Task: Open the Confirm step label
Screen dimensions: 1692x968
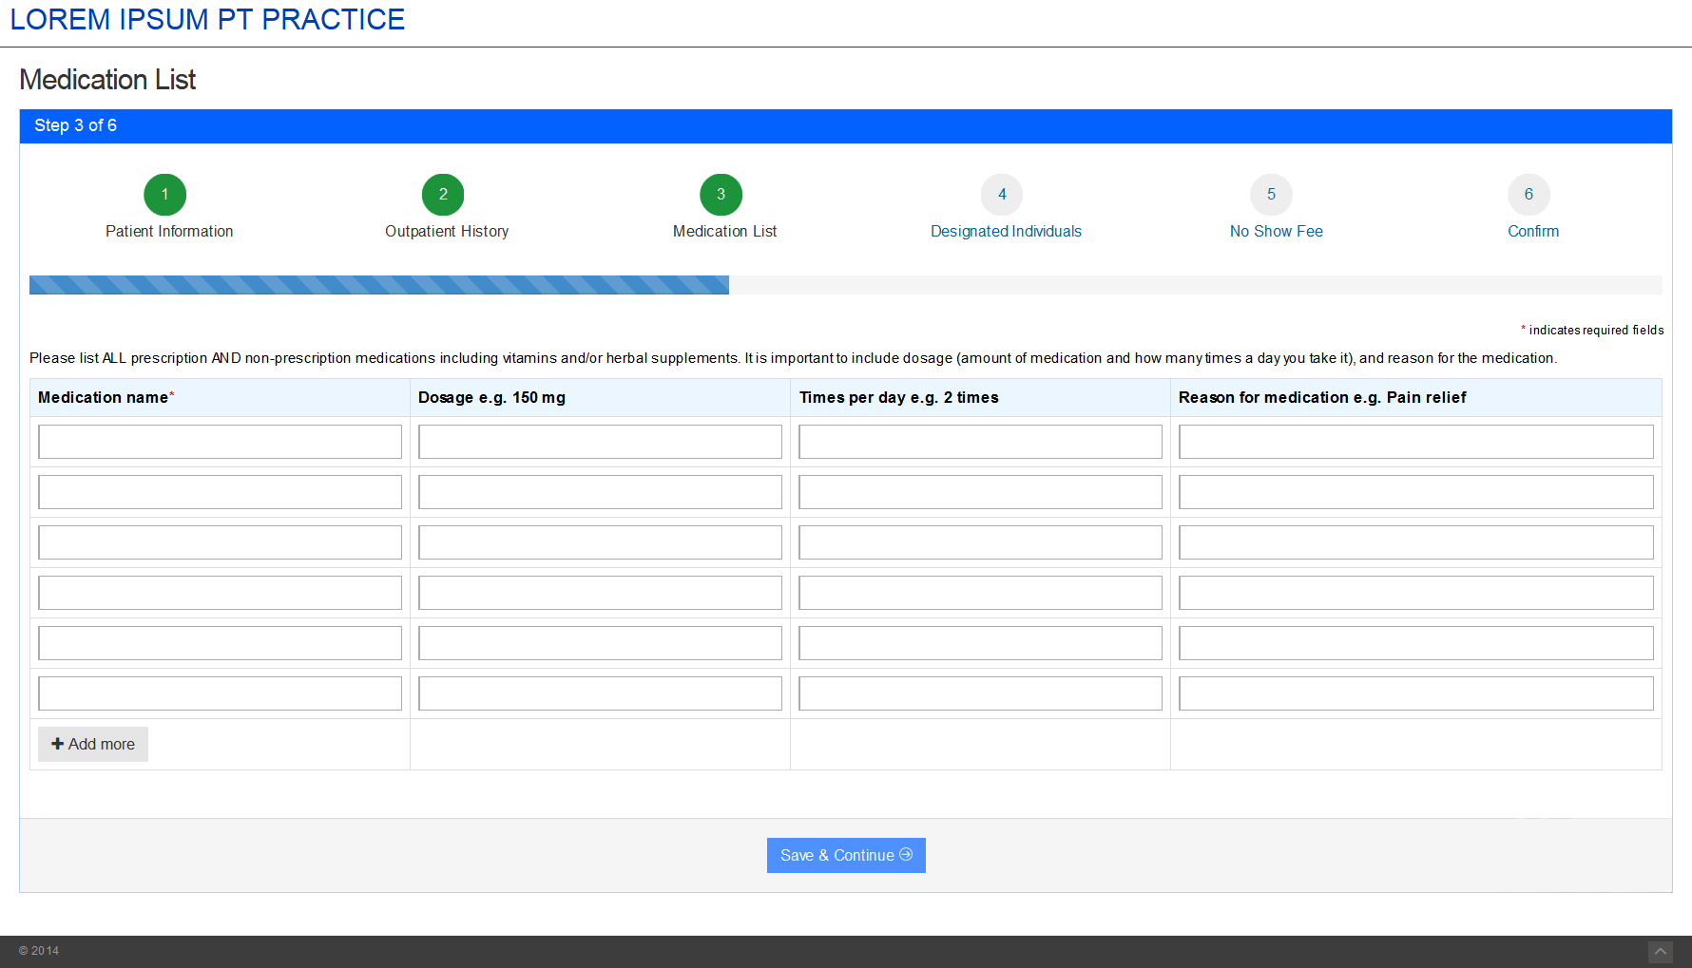Action: (1532, 232)
